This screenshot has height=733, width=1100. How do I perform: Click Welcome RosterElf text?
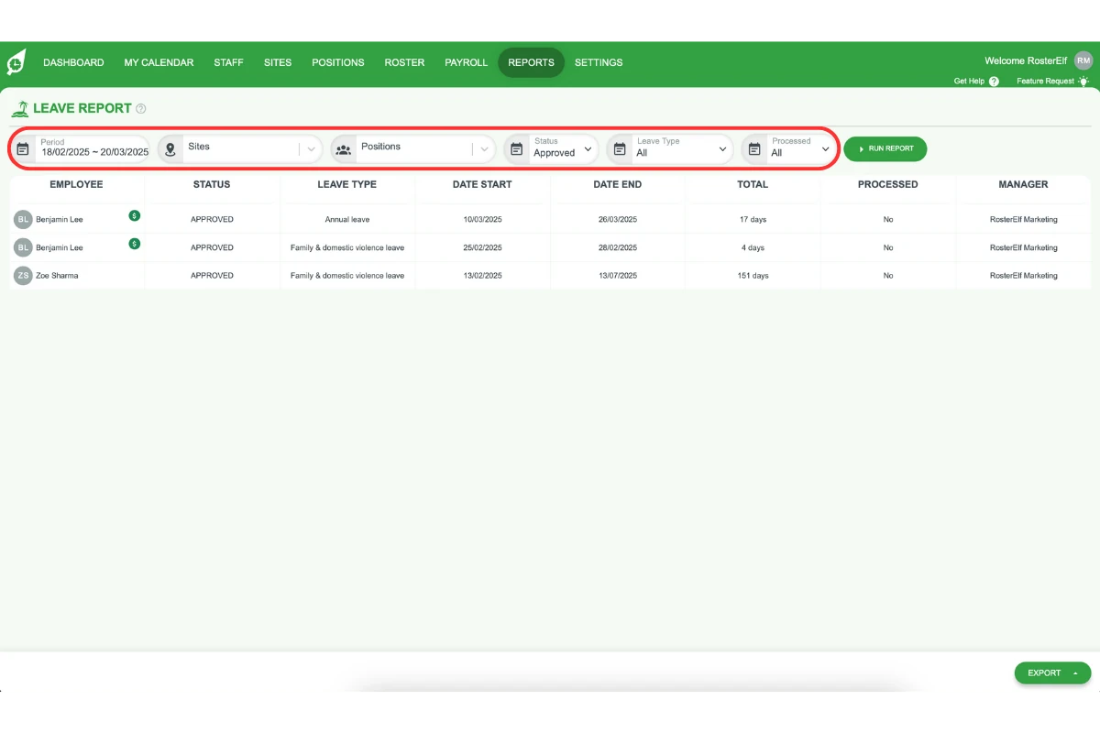point(1026,61)
